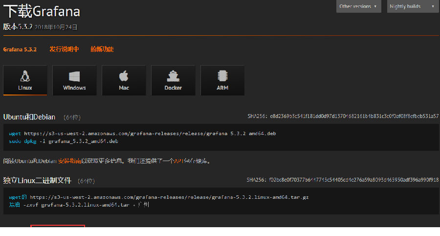Open the Grafana 5.3.2 link
This screenshot has width=440, height=236.
(x=20, y=49)
